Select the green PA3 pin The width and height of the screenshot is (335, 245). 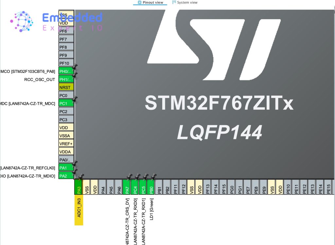(x=79, y=188)
